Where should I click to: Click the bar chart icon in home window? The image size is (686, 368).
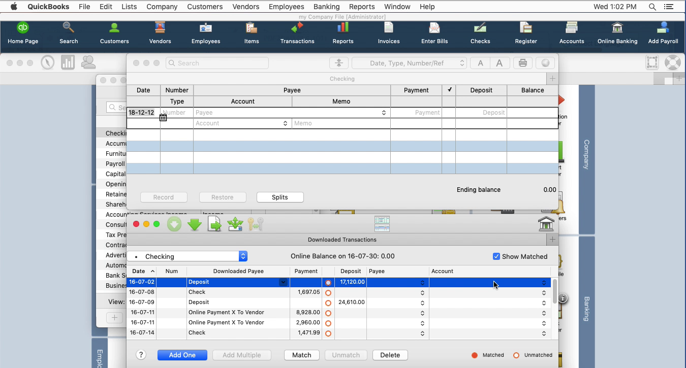(68, 62)
